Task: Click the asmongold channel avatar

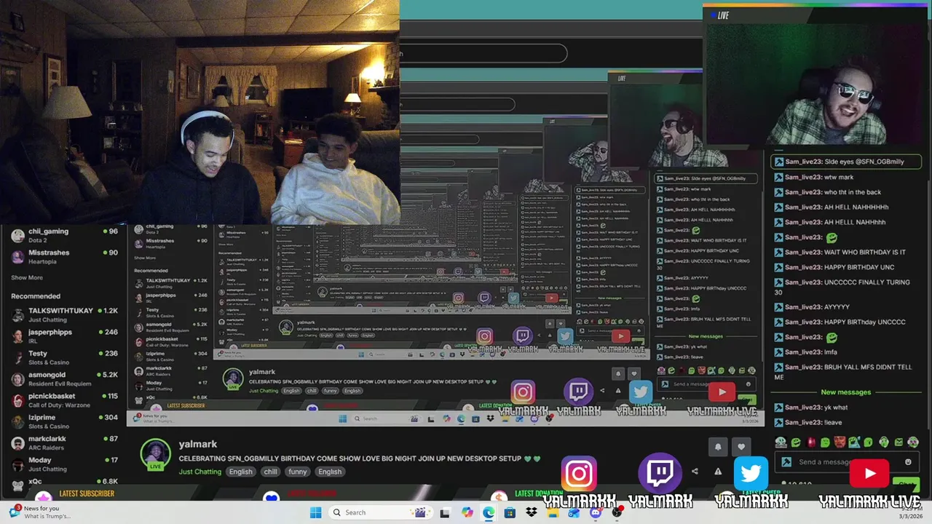Action: click(x=17, y=379)
